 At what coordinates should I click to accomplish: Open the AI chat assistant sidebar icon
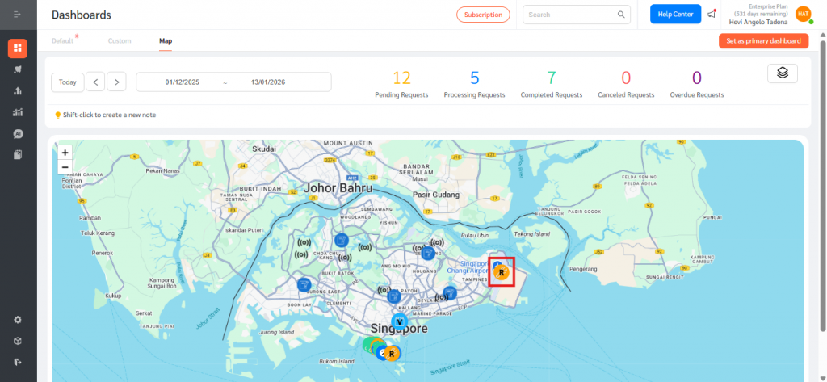[18, 133]
